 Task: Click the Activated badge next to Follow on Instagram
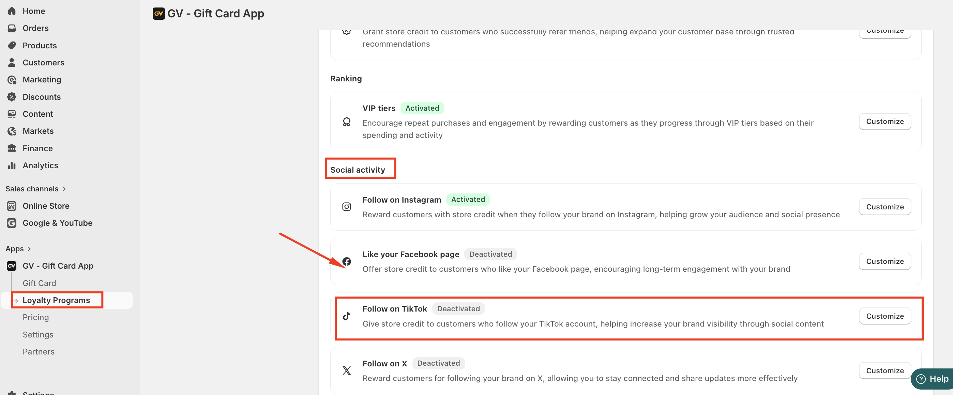pos(468,200)
